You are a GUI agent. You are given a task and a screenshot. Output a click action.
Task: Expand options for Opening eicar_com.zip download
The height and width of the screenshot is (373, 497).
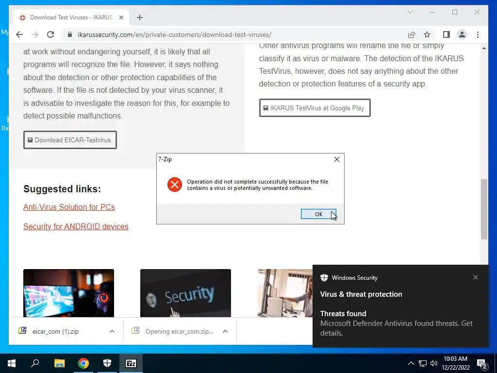click(x=225, y=331)
